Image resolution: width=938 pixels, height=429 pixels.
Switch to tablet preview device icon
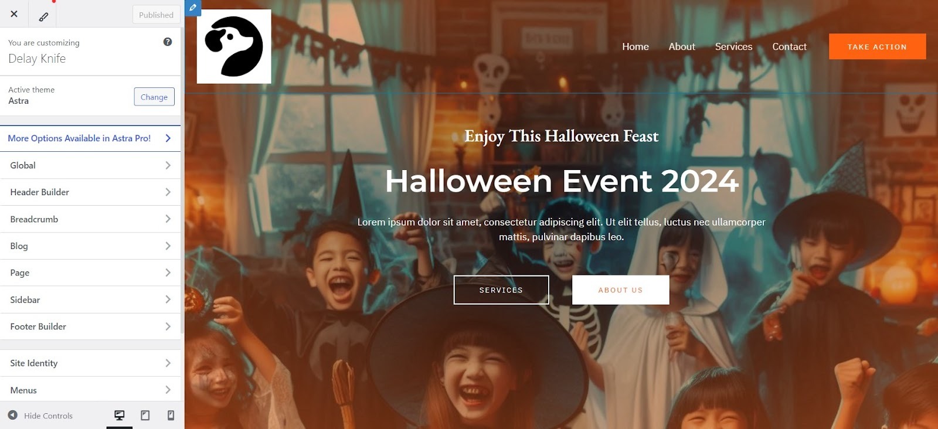click(x=145, y=416)
